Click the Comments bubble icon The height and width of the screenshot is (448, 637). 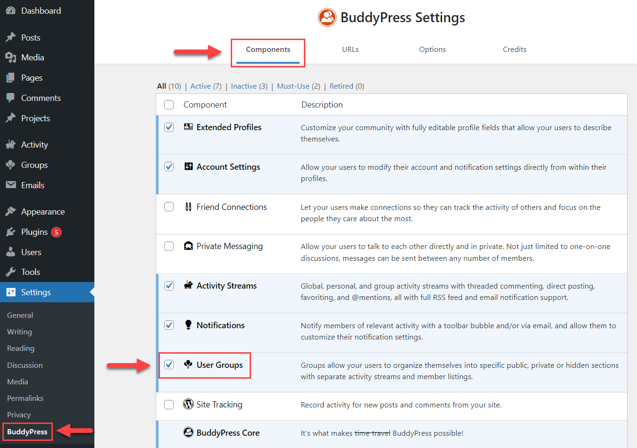coord(10,98)
